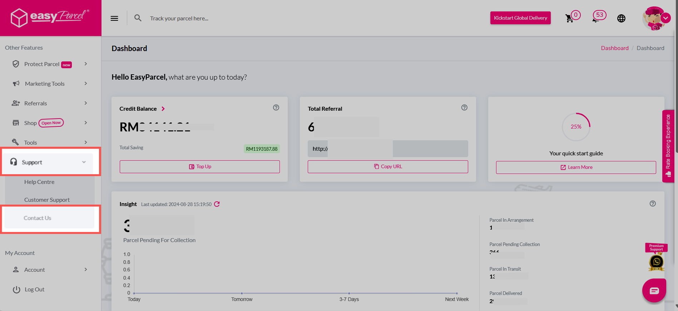Open the Marketing Tools menu
678x311 pixels.
coord(50,84)
